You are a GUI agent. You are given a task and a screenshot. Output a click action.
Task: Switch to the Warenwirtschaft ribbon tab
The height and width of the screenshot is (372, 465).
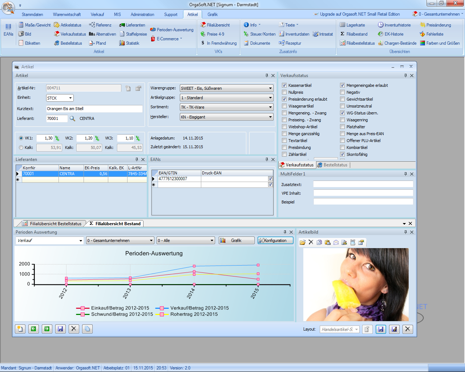[67, 15]
